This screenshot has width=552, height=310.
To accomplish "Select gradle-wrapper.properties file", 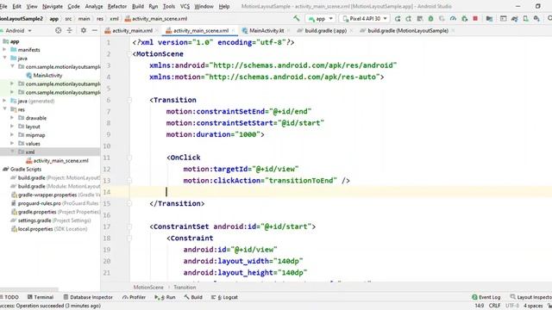I will pos(47,195).
